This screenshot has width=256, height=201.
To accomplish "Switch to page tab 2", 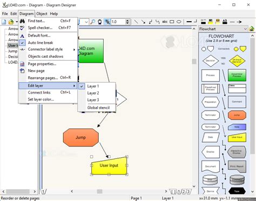I will pyautogui.click(x=184, y=191).
